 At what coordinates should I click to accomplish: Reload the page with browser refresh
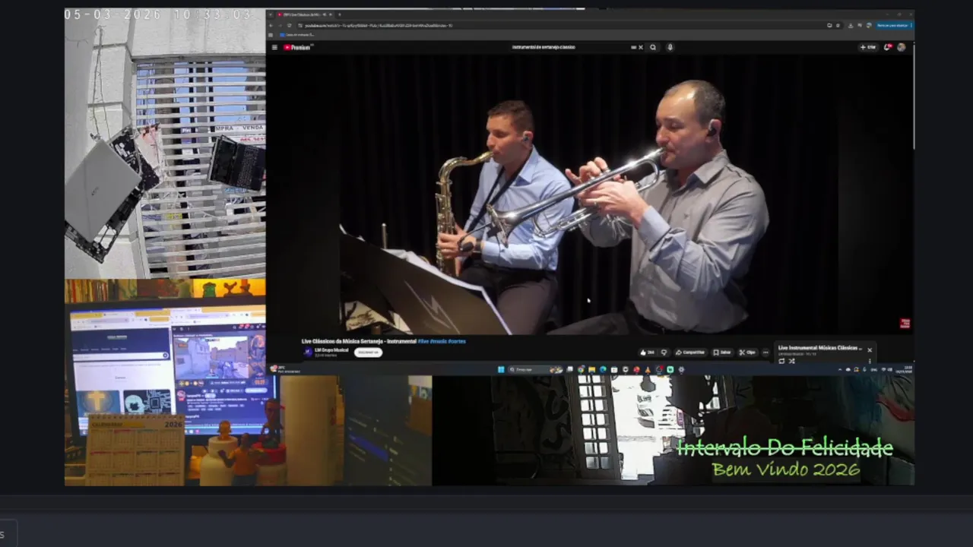pos(289,25)
